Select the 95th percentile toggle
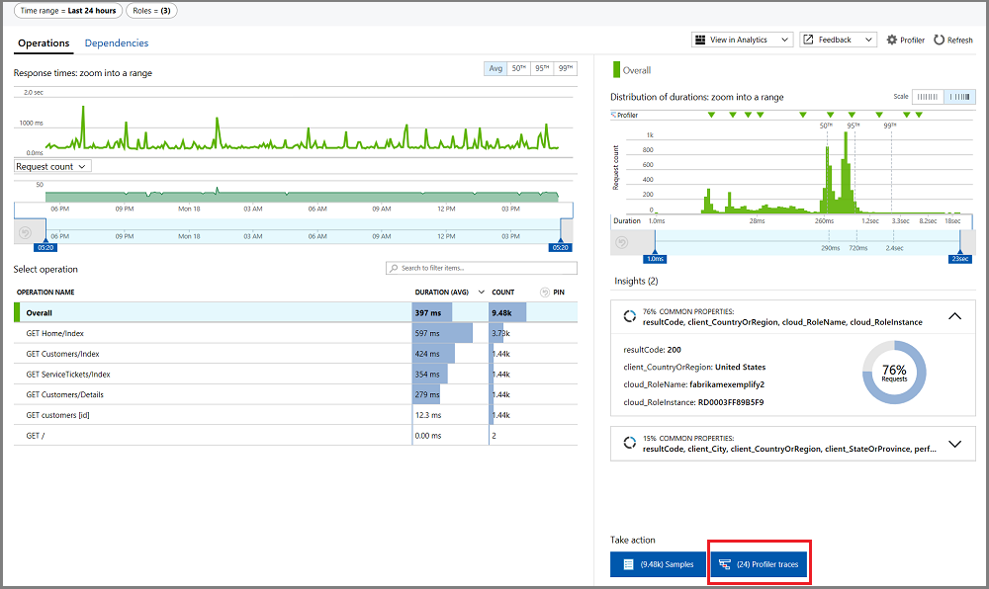The height and width of the screenshot is (589, 989). coord(542,68)
